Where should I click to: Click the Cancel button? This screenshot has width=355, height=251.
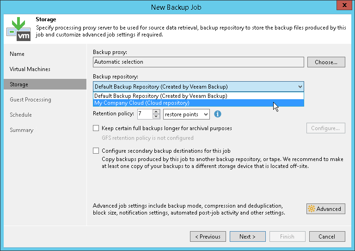[x=327, y=237]
